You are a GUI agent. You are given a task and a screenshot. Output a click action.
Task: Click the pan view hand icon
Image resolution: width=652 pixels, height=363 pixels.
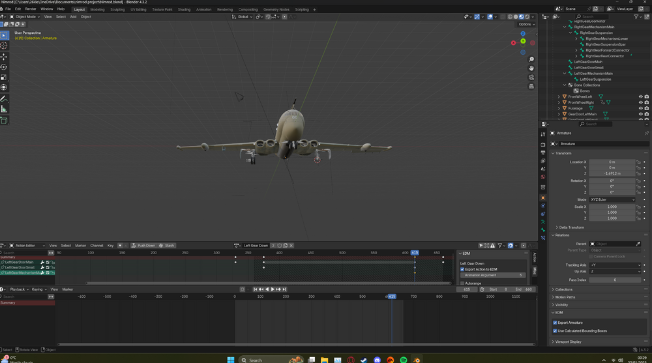point(531,68)
